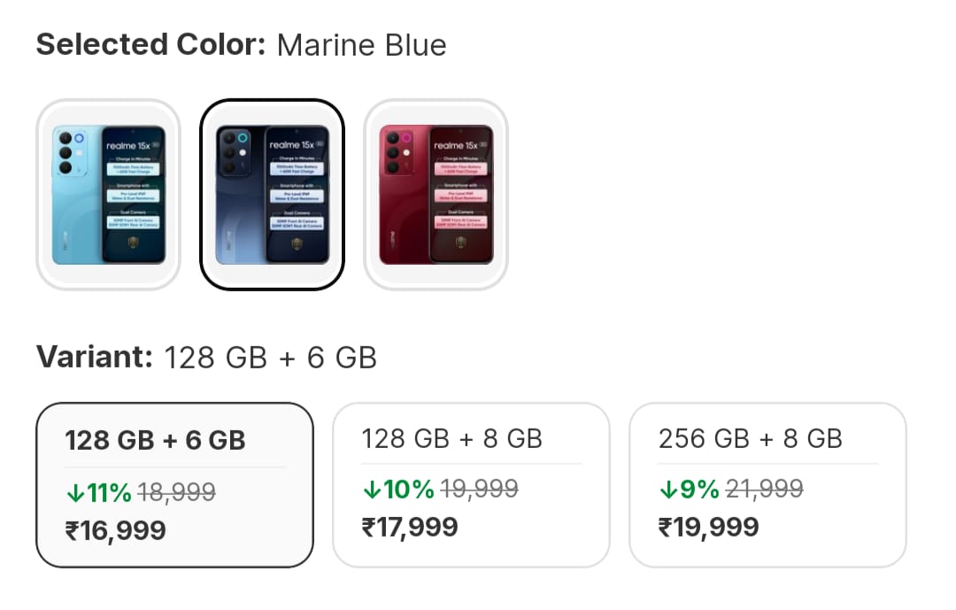Screen dimensions: 956x610
Task: Select the light blue phone color thumbnail
Action: point(108,195)
